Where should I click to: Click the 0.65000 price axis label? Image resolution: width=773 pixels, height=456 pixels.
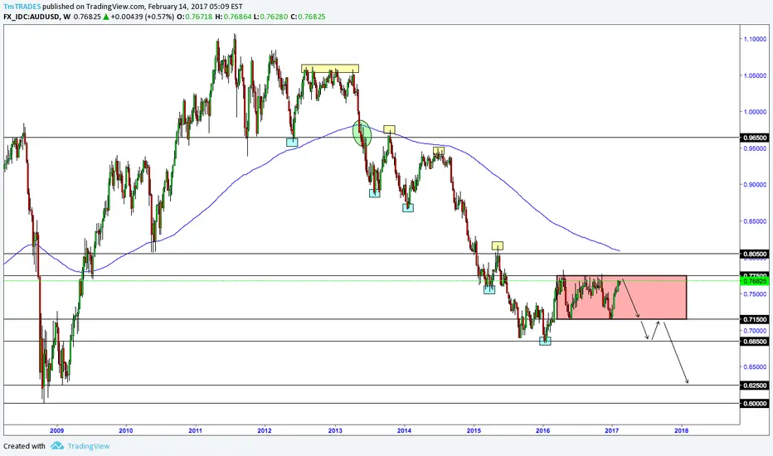tap(756, 366)
